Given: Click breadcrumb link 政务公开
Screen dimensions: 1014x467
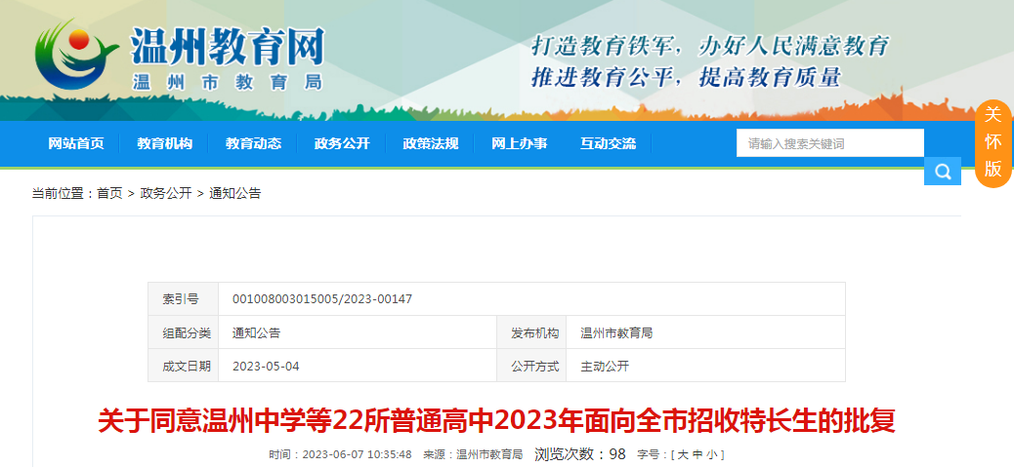Looking at the screenshot, I should click(166, 193).
